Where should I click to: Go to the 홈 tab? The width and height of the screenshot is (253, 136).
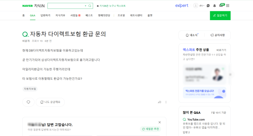click(x=23, y=15)
